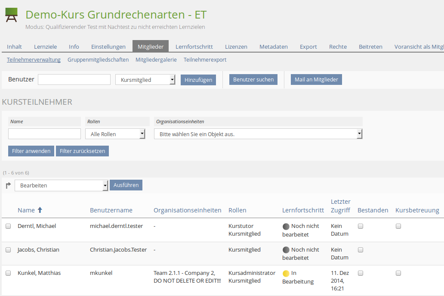Open the Organisationseinheiten object dropdown
The width and height of the screenshot is (444, 296).
point(258,134)
